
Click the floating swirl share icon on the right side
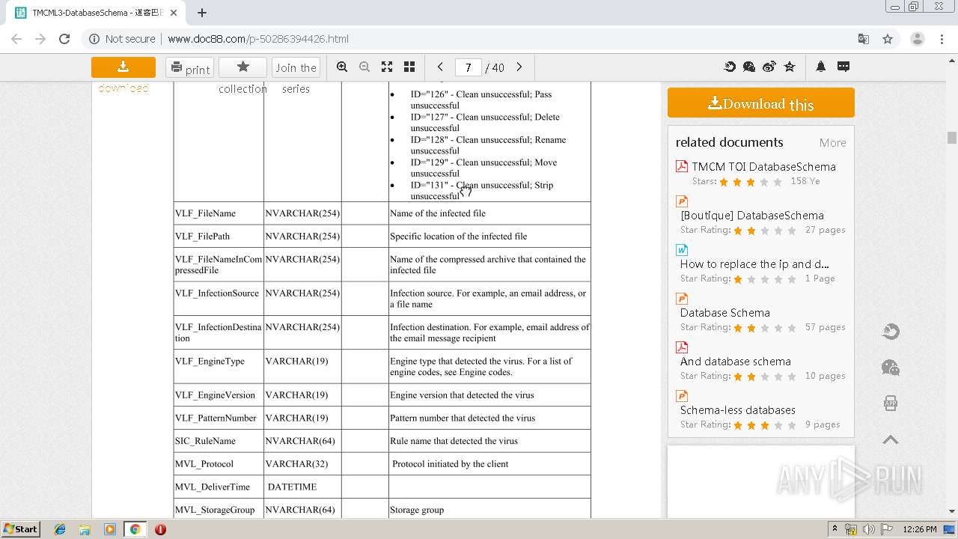pos(891,332)
